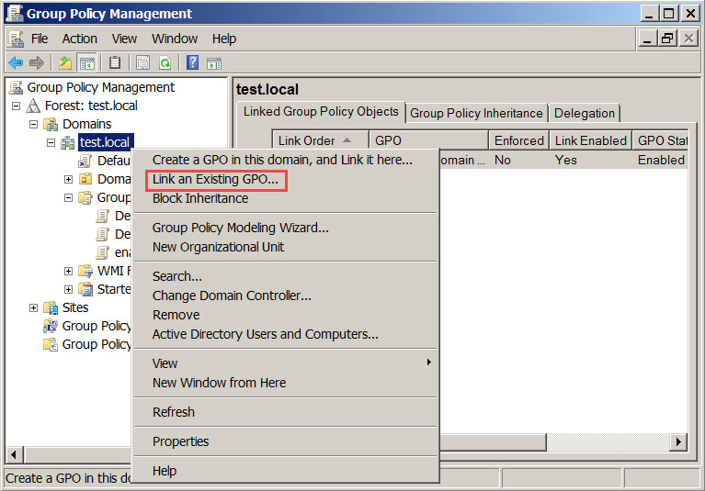Launch Group Policy Modeling Wizard...

pyautogui.click(x=286, y=228)
